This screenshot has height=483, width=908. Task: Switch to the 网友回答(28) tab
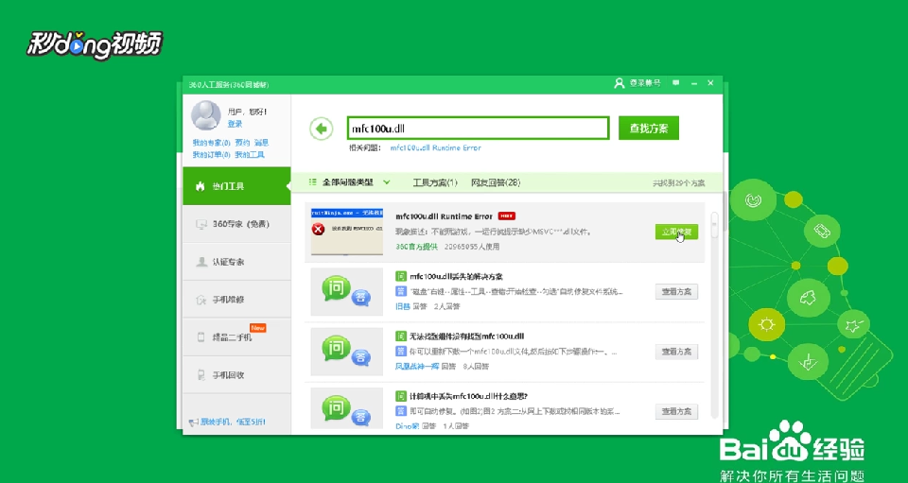click(x=496, y=182)
